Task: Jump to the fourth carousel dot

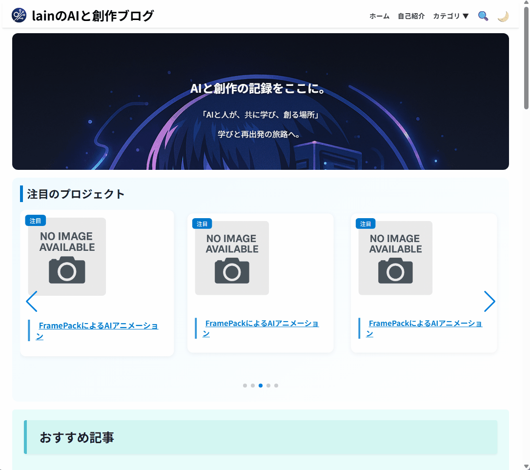Action: (268, 386)
